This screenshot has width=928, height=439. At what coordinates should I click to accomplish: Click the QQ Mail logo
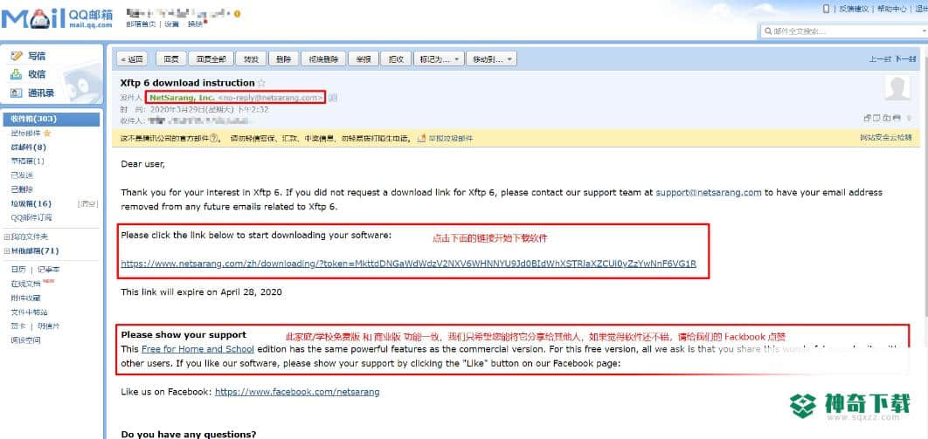(x=57, y=18)
